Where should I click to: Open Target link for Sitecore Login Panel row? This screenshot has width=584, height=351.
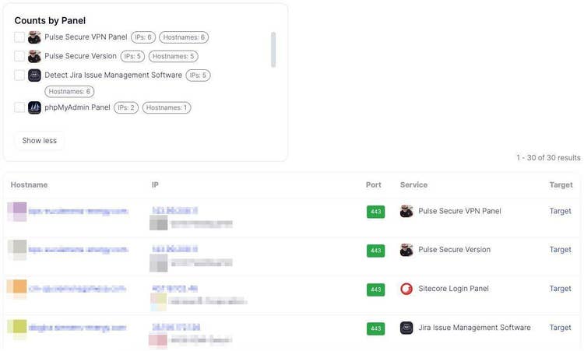point(560,289)
